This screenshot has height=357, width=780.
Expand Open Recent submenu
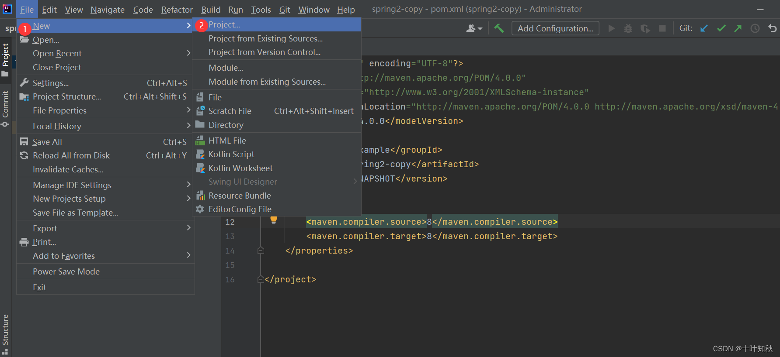coord(105,53)
